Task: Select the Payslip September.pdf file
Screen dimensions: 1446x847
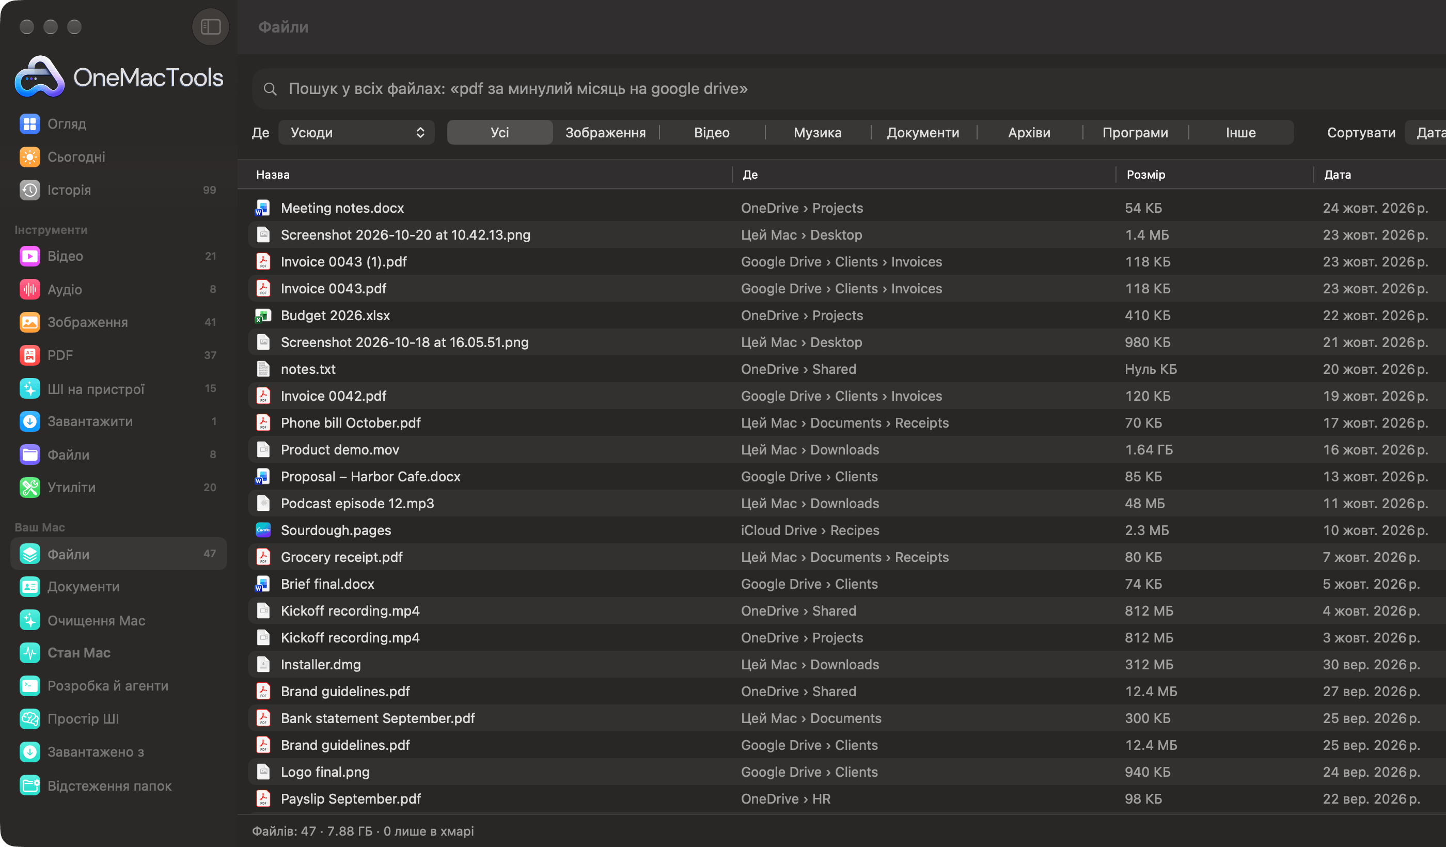Action: [x=847, y=799]
